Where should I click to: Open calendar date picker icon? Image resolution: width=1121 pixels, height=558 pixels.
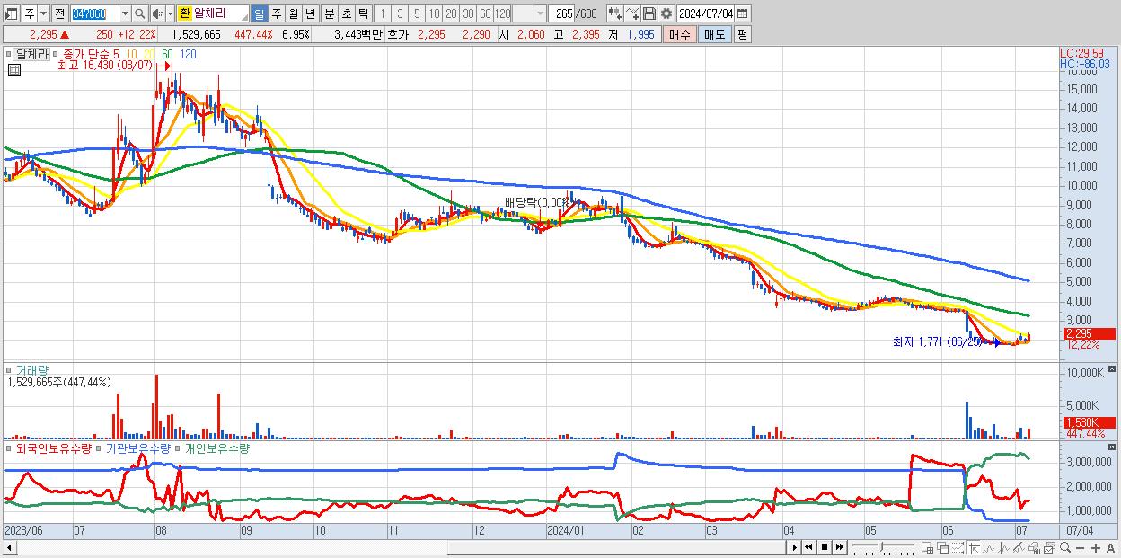pos(742,13)
